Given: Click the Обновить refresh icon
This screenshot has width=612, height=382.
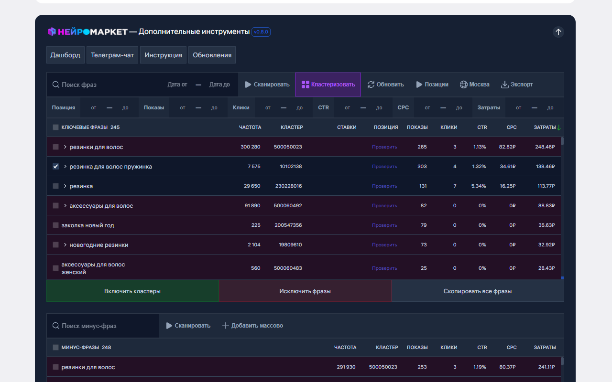Looking at the screenshot, I should pos(371,85).
